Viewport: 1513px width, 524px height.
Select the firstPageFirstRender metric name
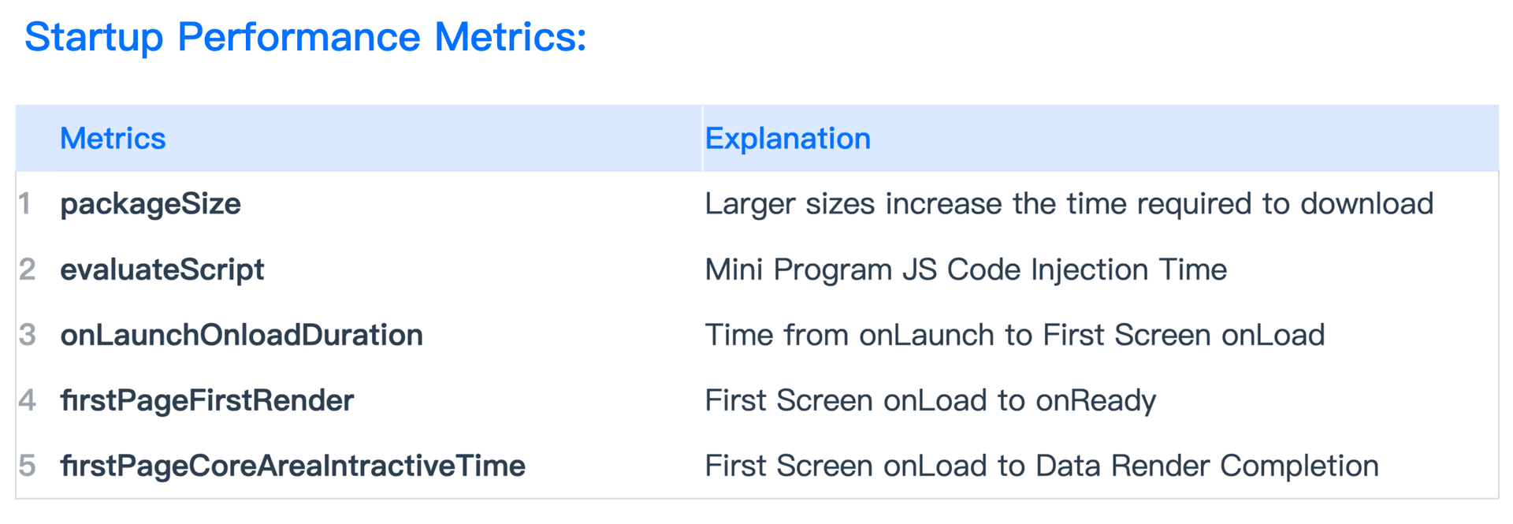[207, 400]
